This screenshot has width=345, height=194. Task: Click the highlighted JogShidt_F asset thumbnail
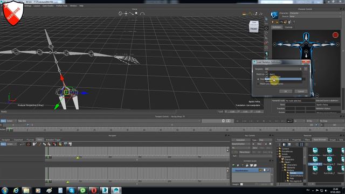(315, 161)
